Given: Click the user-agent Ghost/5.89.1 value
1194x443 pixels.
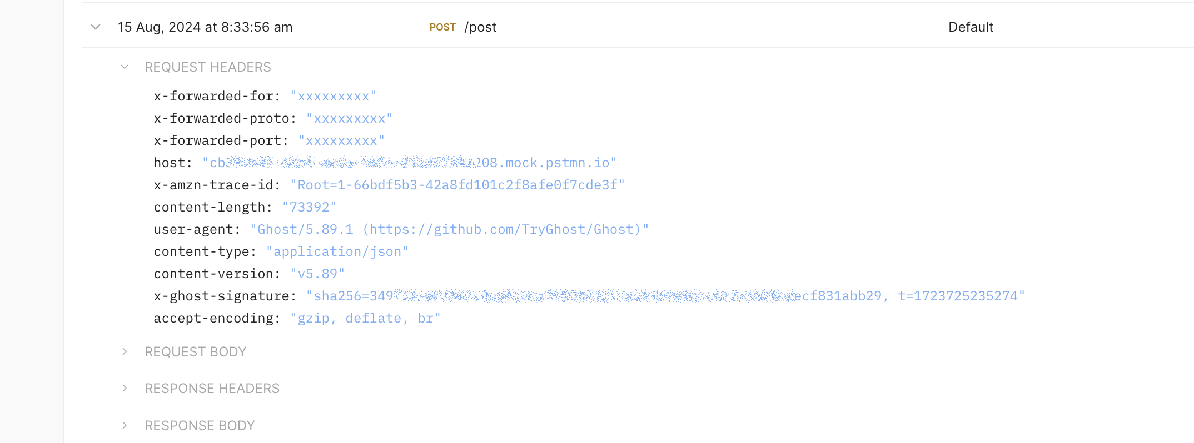Looking at the screenshot, I should point(449,229).
